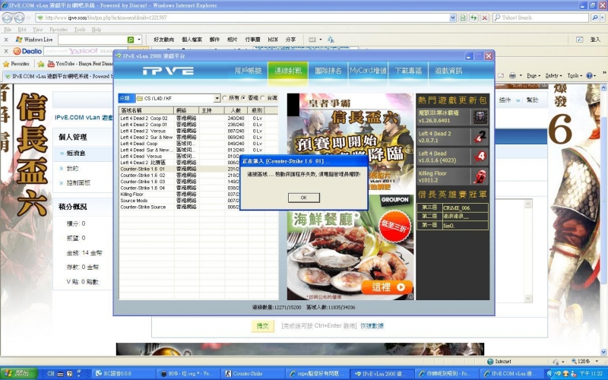Viewport: 608px width, 380px height.
Task: Click the Left 4 Dead v1.0.1.6 update icon
Action: pyautogui.click(x=480, y=157)
